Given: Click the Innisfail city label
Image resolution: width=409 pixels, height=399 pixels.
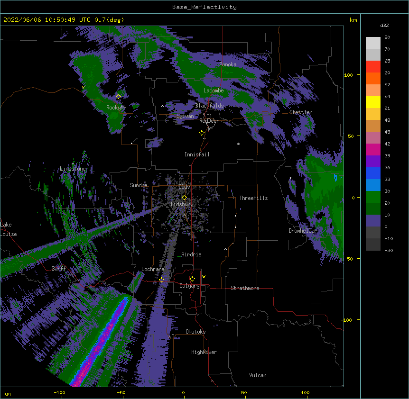Looking at the screenshot, I should coord(197,154).
